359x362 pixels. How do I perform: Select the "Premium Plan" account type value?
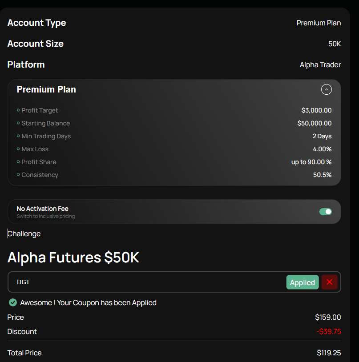[x=319, y=23]
